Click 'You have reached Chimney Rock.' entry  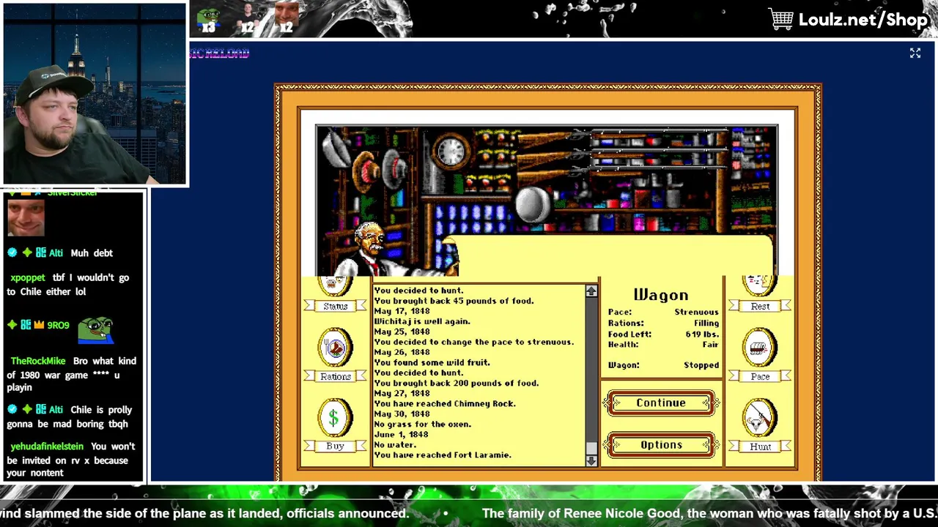click(x=445, y=403)
